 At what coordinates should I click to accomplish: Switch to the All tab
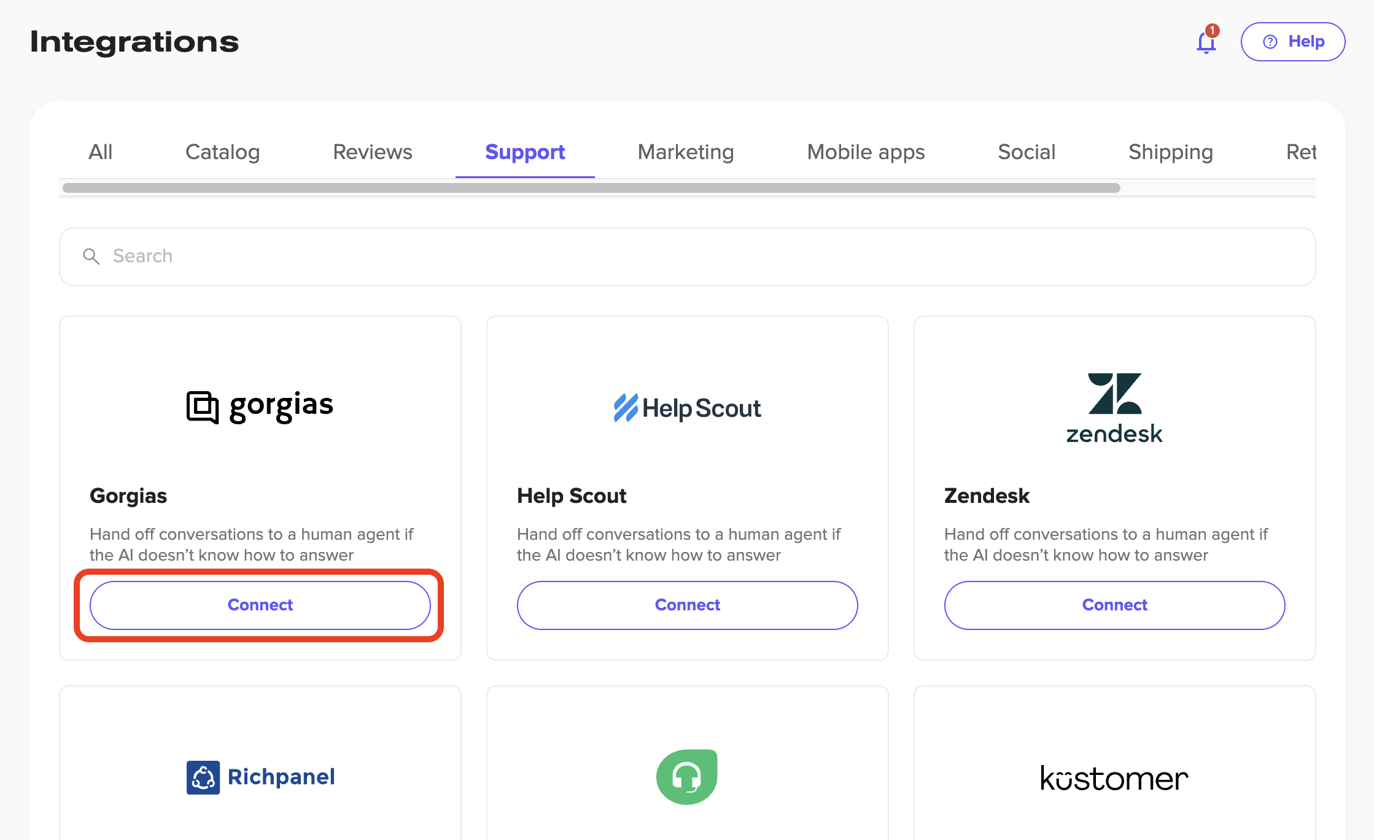click(x=100, y=152)
